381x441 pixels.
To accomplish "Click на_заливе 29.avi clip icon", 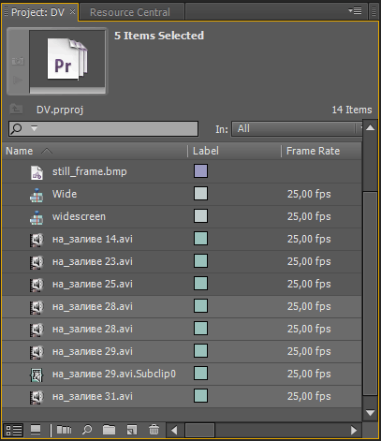I will pos(37,352).
